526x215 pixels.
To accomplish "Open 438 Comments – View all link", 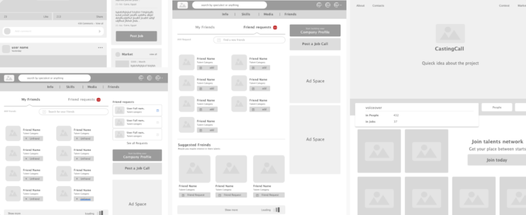I will (x=90, y=23).
